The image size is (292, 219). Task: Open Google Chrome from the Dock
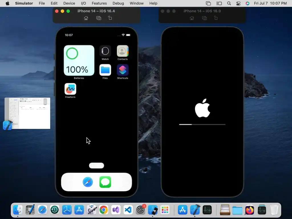[x=104, y=210]
